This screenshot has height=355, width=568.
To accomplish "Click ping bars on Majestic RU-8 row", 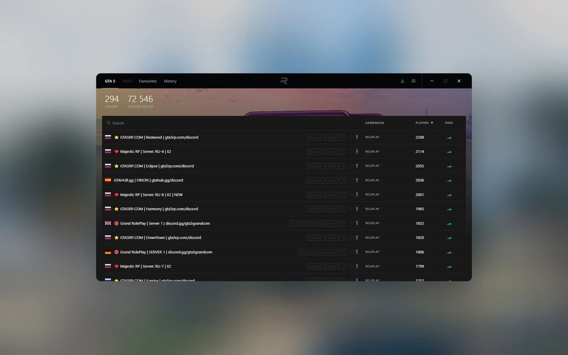I will click(x=449, y=195).
